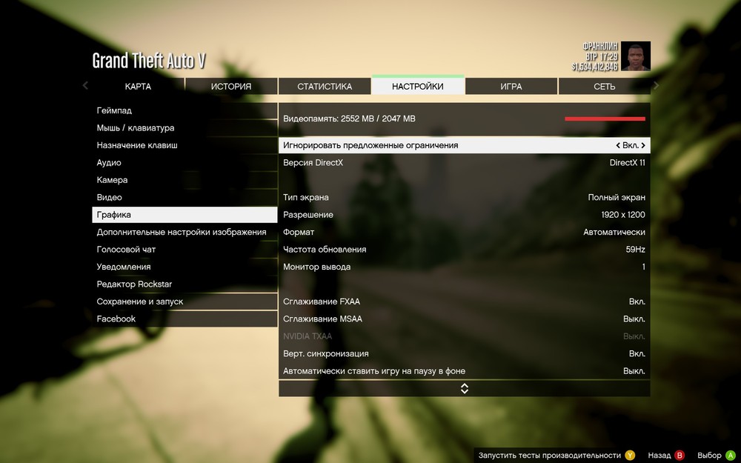Open Мышь / клавиатура settings
Image resolution: width=741 pixels, height=463 pixels.
[185, 128]
